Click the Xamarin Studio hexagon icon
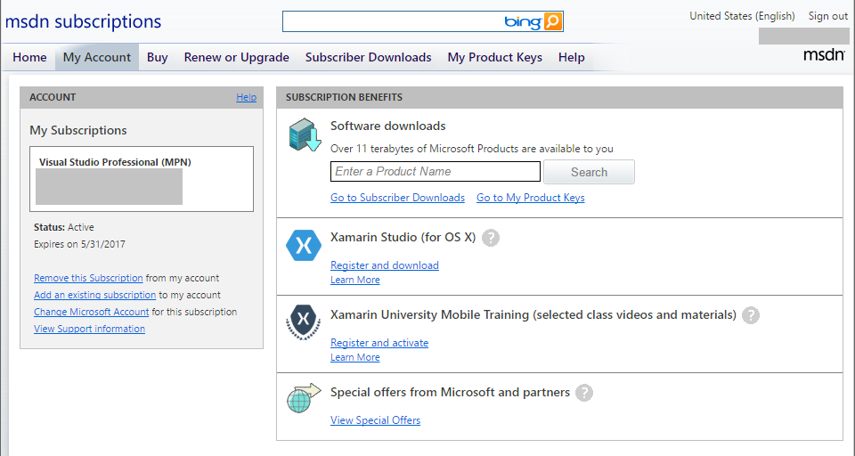855x456 pixels. pyautogui.click(x=304, y=246)
